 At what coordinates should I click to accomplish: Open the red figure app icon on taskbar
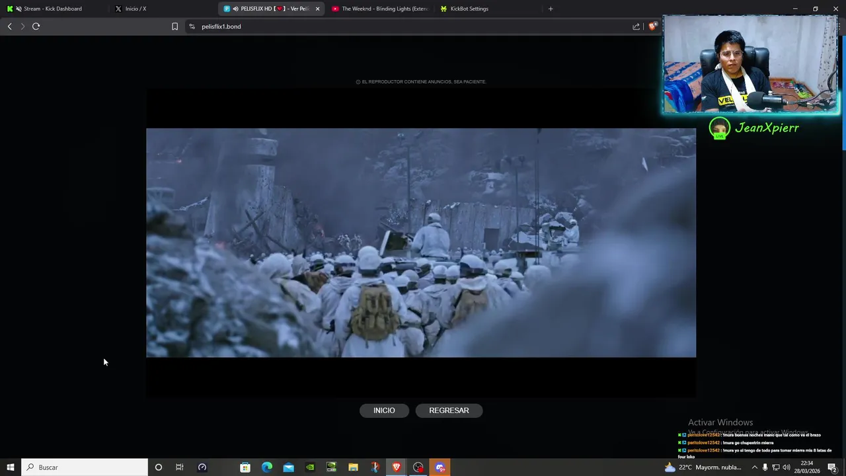[x=375, y=467]
